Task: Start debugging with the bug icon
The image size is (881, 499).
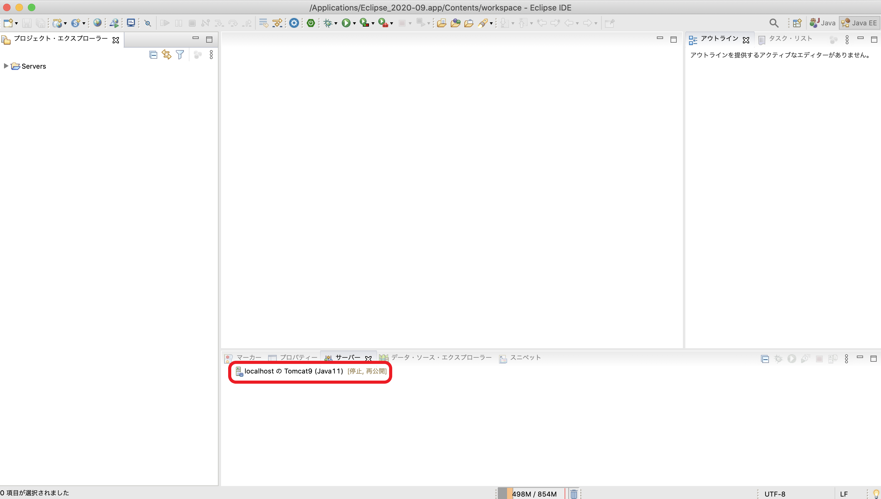Action: [328, 23]
